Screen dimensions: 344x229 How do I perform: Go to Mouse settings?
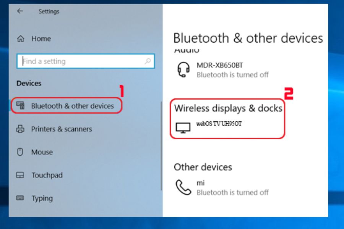click(x=42, y=152)
